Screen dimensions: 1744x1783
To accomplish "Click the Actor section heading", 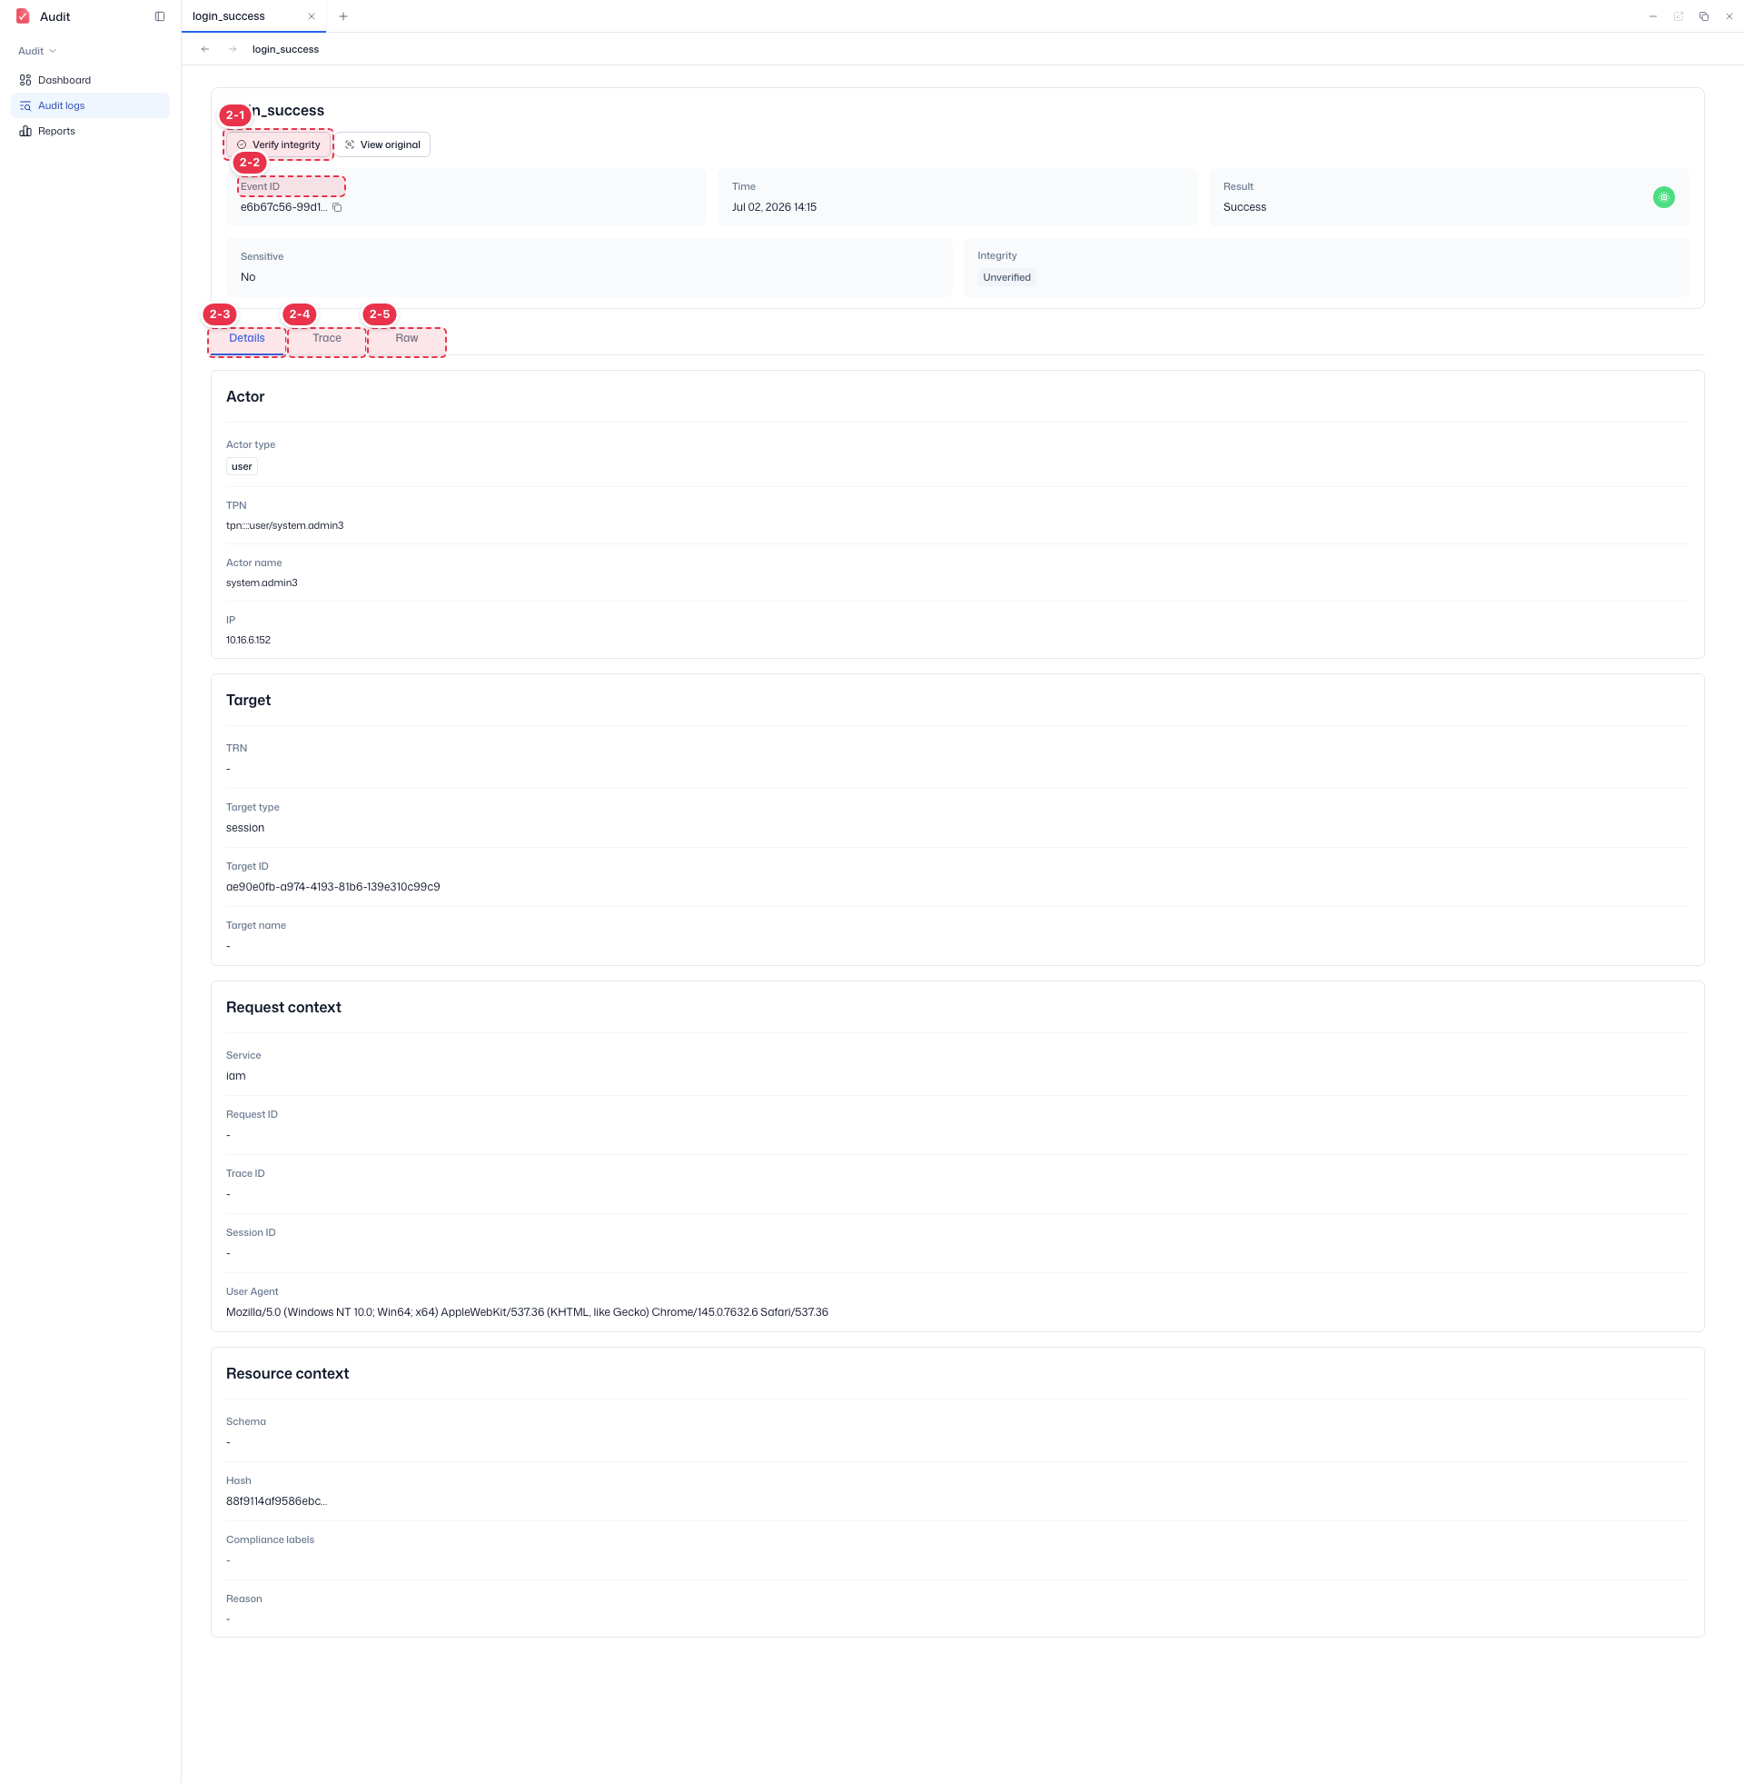I will point(245,397).
